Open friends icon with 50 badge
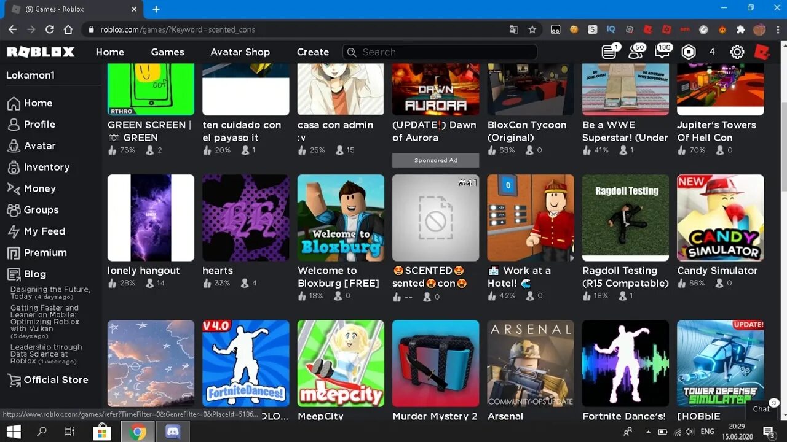Screen dimensions: 787x442 (x=635, y=52)
